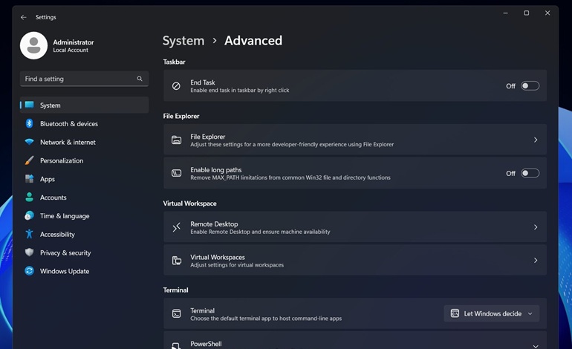
Task: Click the 'Virtual Workspace' section heading
Action: pos(189,203)
